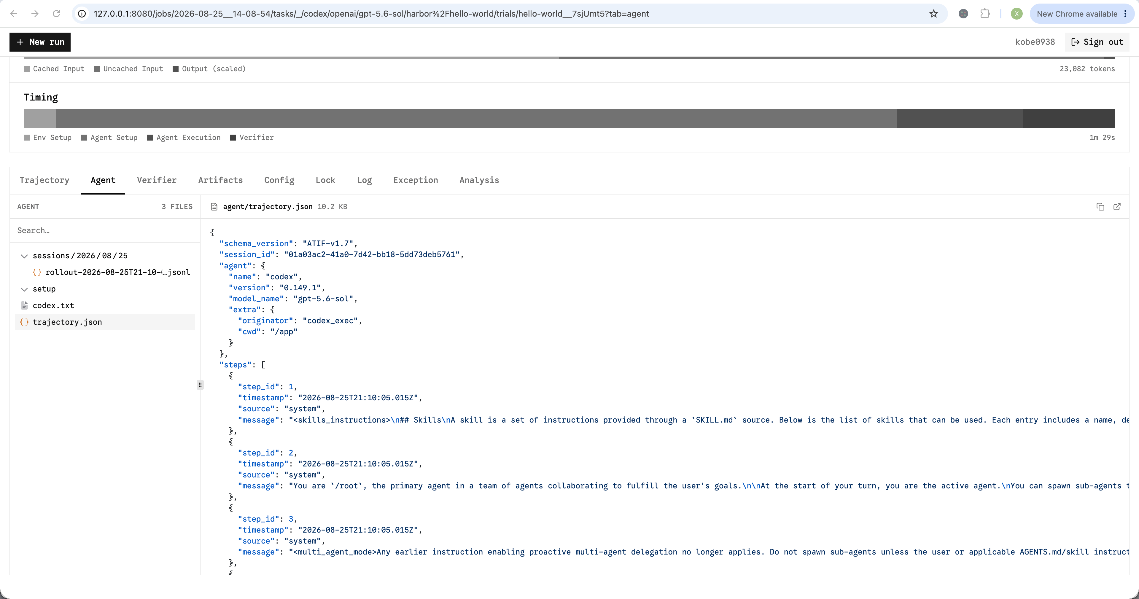
Task: Copy the trajectory.json file contents
Action: click(1100, 207)
